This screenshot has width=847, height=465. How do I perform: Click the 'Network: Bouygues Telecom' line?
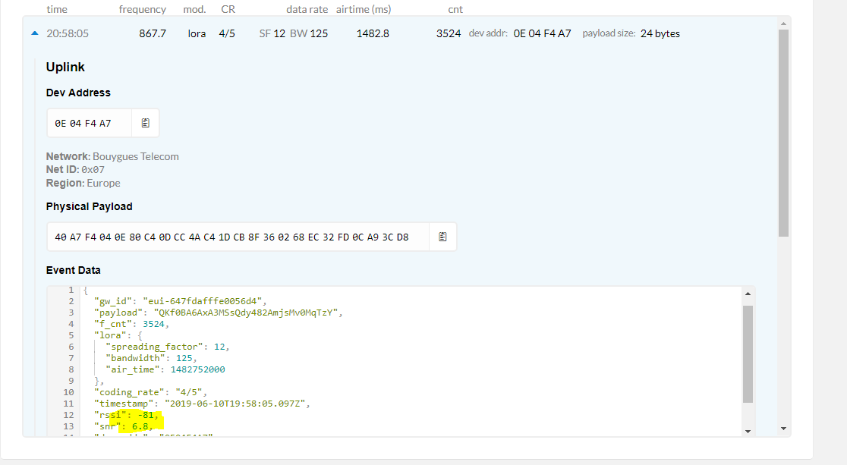click(112, 156)
